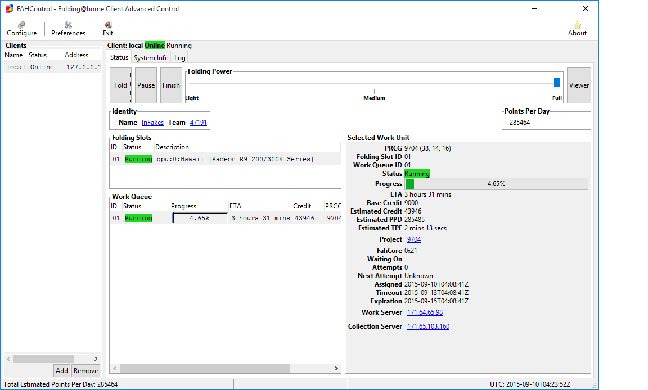Switch to the Status tab

point(119,57)
